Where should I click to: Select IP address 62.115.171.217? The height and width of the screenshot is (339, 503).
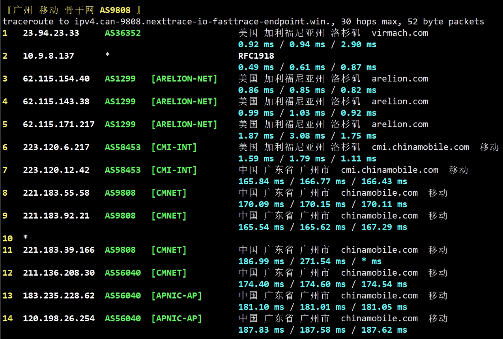click(x=59, y=124)
